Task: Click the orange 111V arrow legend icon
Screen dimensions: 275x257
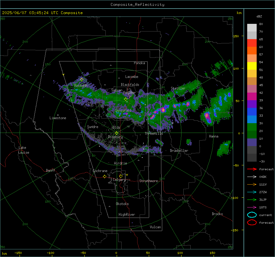Action: 252,184
